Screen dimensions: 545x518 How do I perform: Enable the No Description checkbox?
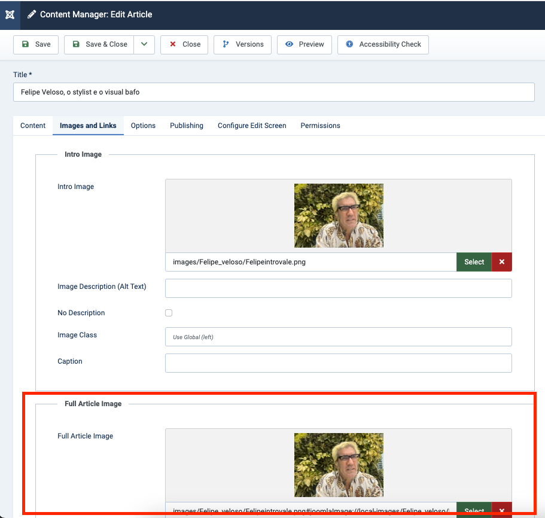pyautogui.click(x=169, y=313)
